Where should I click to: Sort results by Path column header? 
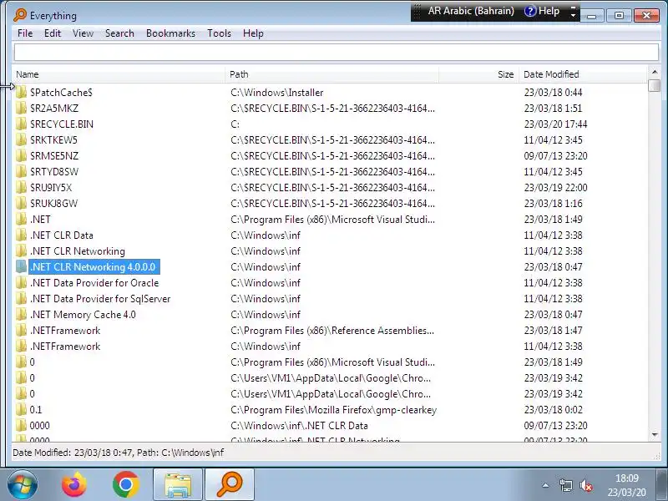point(331,74)
